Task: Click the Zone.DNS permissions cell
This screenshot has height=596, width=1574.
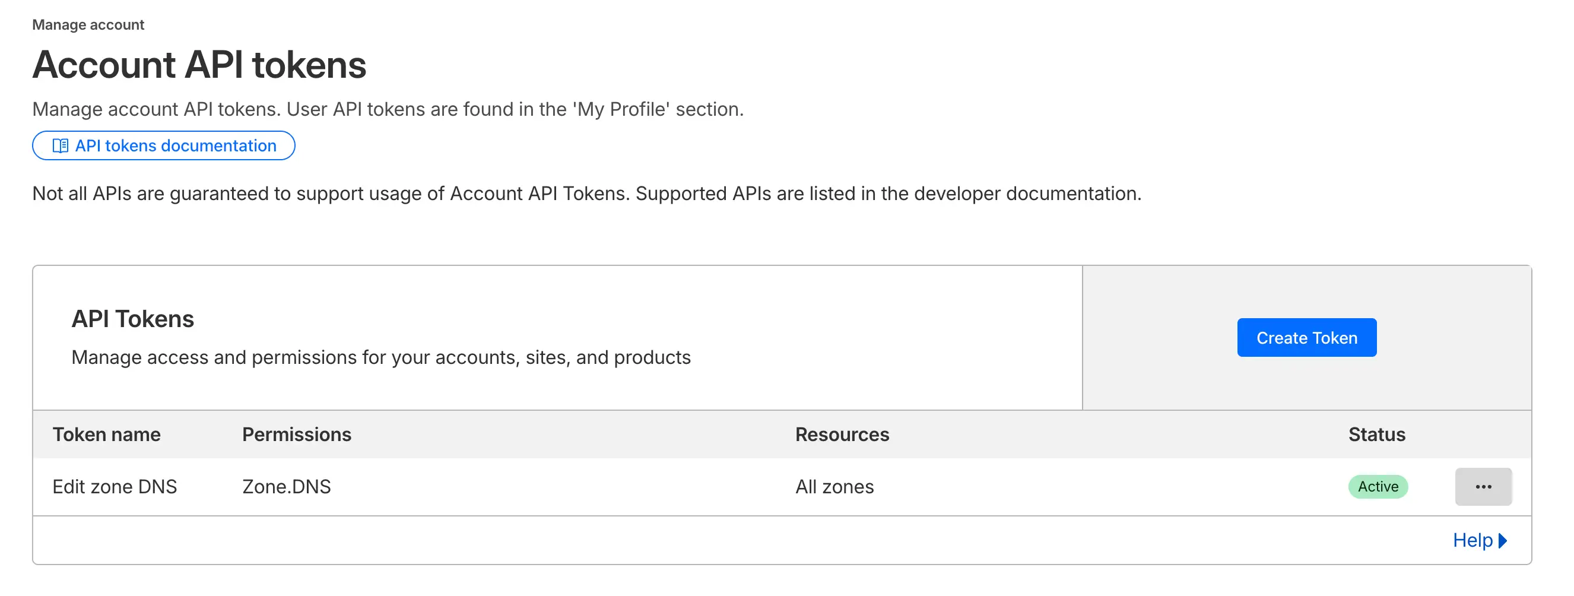Action: [286, 487]
